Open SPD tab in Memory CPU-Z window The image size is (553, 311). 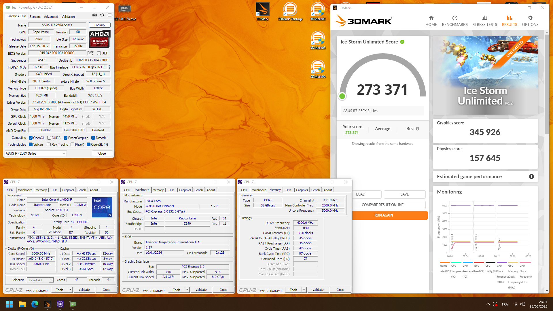[288, 190]
